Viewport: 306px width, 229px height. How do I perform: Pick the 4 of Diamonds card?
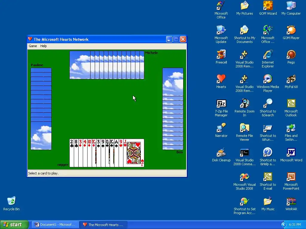point(85,153)
